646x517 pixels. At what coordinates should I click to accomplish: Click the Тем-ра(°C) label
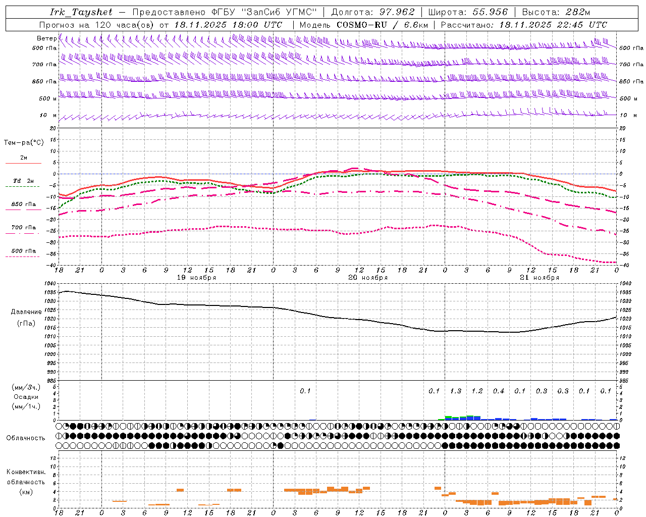point(24,143)
